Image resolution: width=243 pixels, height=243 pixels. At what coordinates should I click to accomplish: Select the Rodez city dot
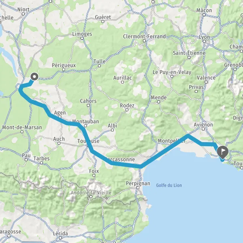pyautogui.click(x=127, y=110)
